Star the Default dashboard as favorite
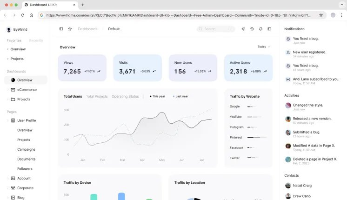Viewport: 347px width, 200px height. (x=70, y=29)
